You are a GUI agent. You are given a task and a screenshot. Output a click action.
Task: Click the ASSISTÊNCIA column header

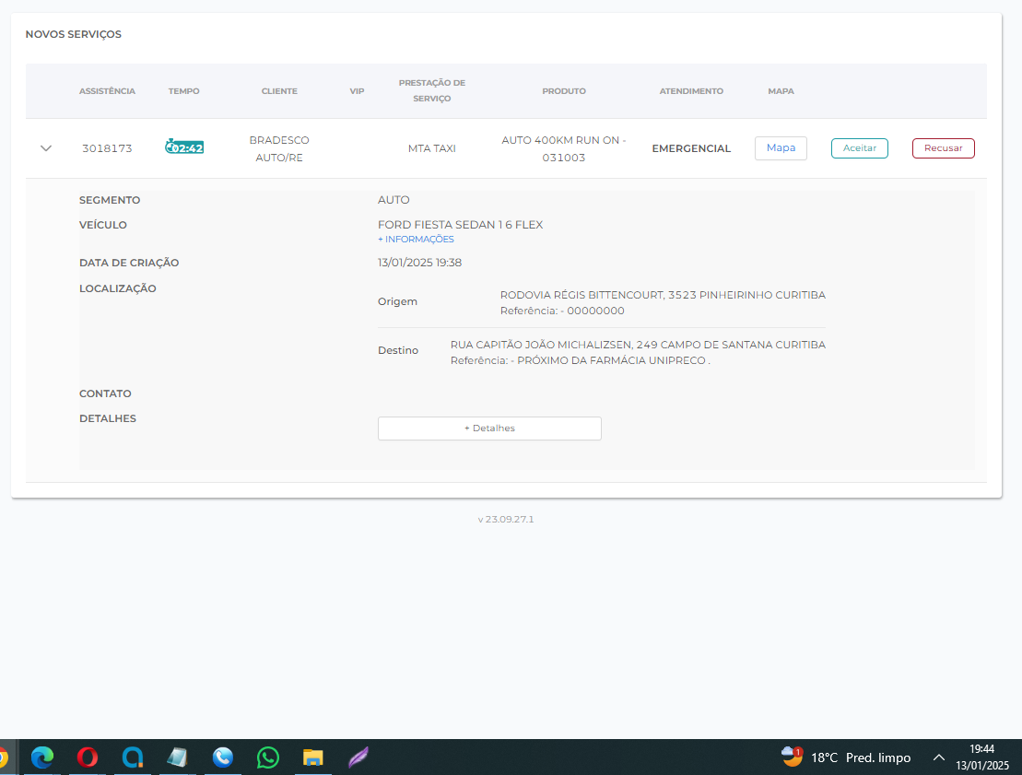click(107, 91)
